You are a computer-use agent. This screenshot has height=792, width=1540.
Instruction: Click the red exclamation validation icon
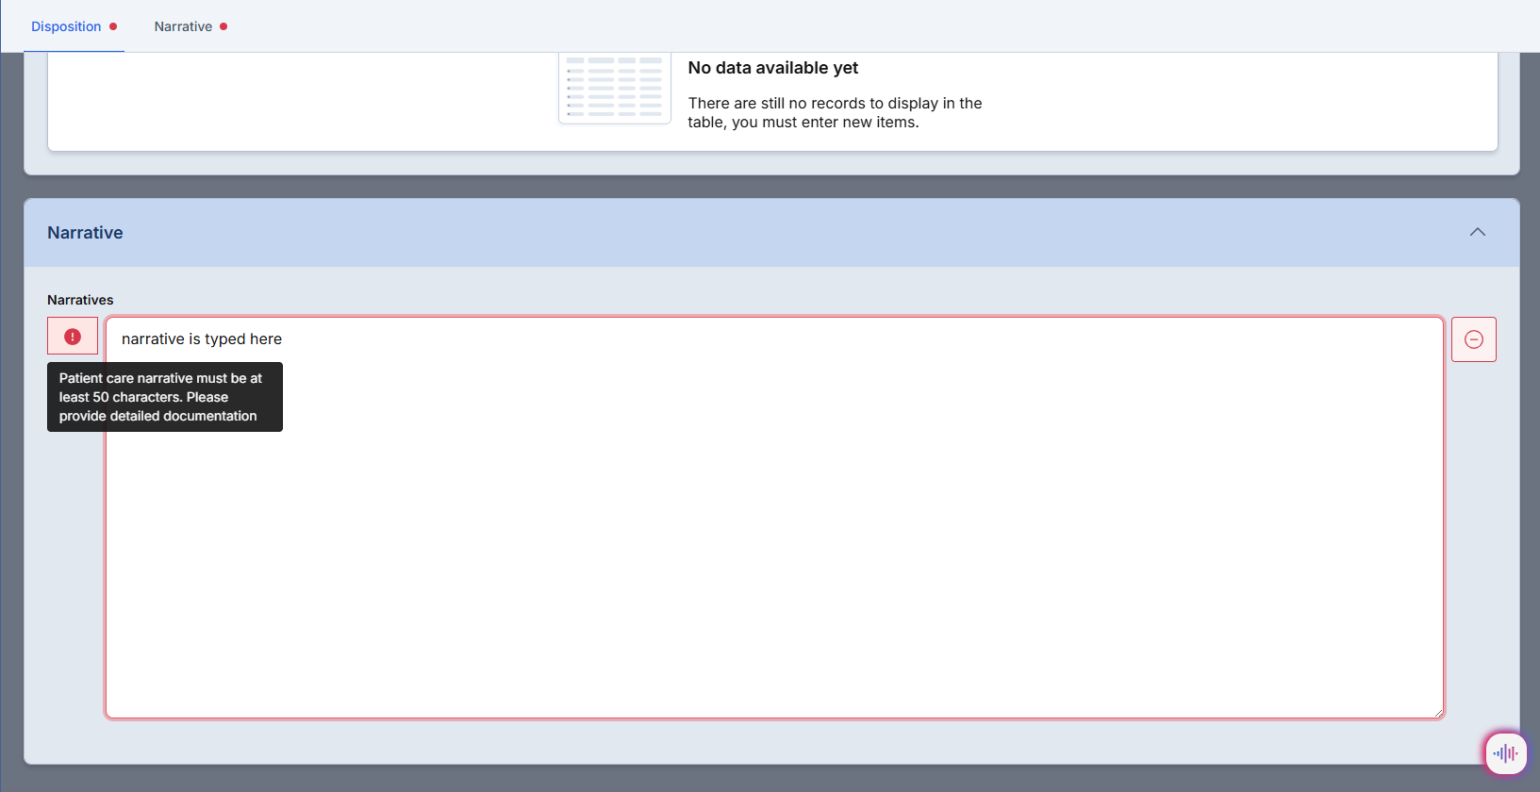73,337
